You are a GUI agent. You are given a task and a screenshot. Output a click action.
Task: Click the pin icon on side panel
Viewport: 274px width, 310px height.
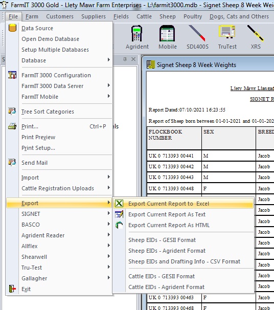pyautogui.click(x=125, y=59)
